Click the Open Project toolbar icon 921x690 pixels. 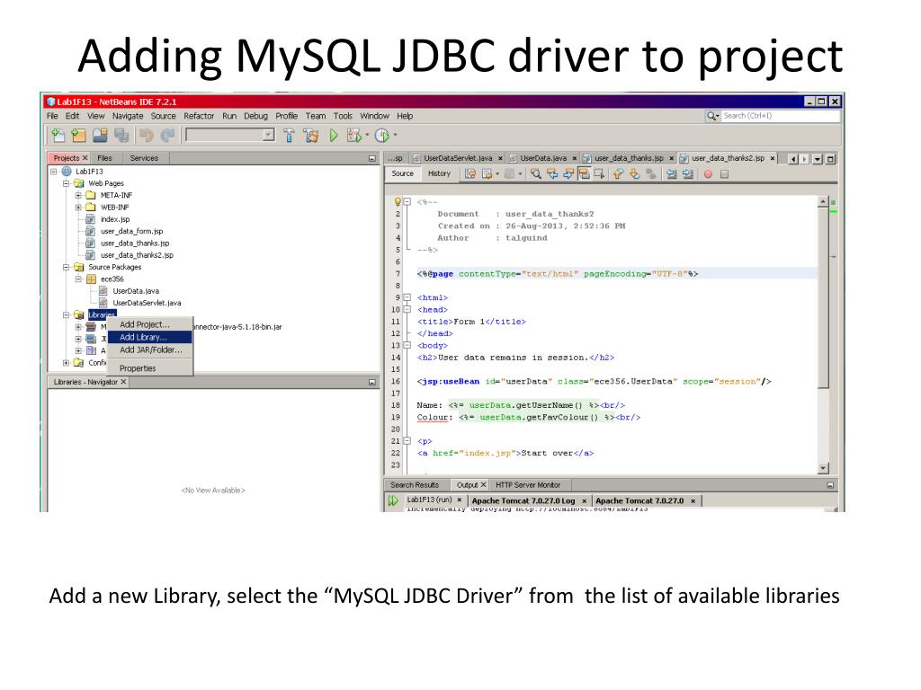pos(101,136)
